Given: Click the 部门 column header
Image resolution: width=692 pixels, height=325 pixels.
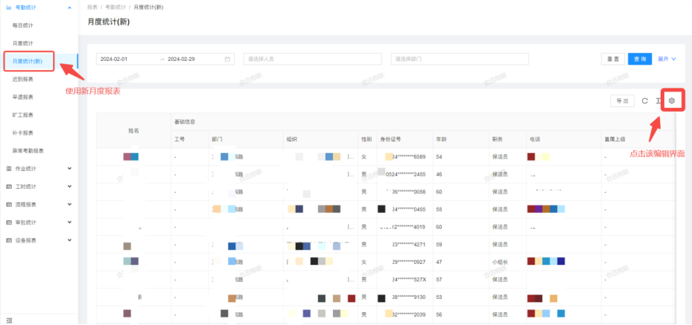Looking at the screenshot, I should (246, 139).
